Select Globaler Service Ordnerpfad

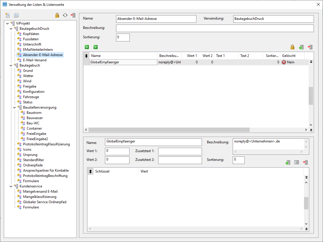tap(45, 202)
